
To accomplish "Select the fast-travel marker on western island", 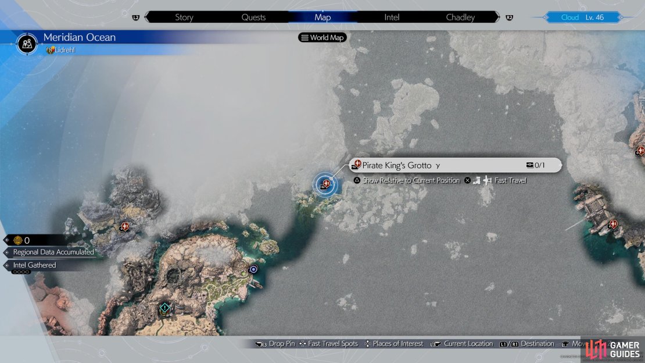I will pyautogui.click(x=124, y=226).
